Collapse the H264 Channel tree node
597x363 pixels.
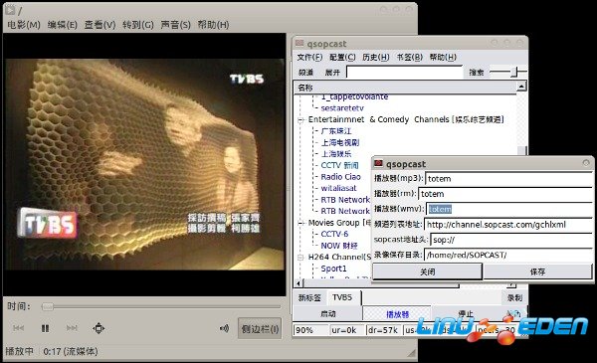click(300, 258)
